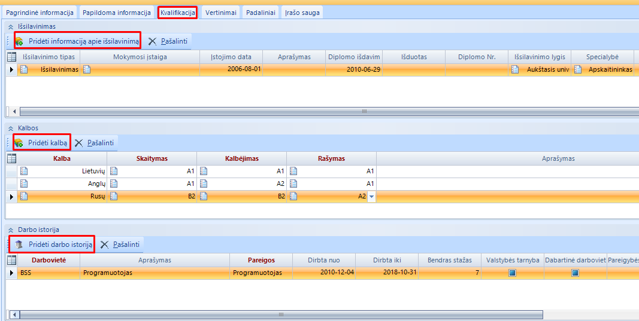Open the Pagrindinė informacija tab
The height and width of the screenshot is (321, 639).
click(40, 12)
